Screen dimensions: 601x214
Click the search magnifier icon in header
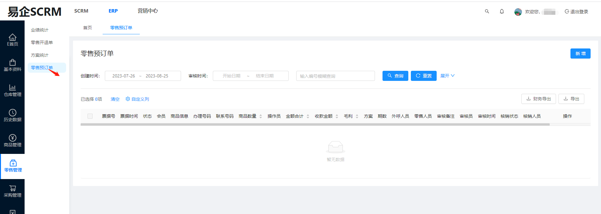pos(487,11)
